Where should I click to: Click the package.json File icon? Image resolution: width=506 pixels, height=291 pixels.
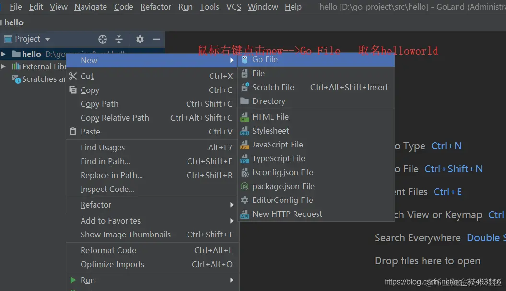245,186
